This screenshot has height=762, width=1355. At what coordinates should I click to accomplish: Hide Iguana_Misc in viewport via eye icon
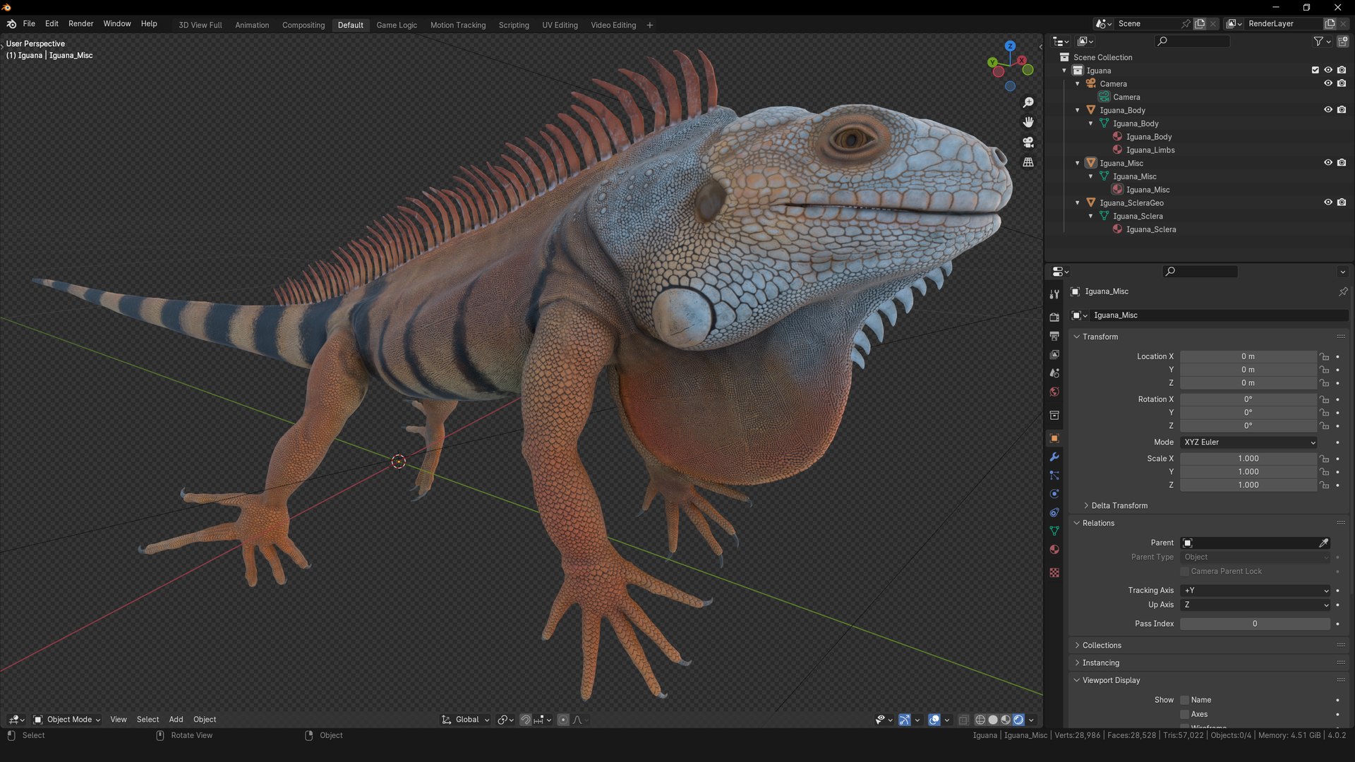click(1327, 163)
